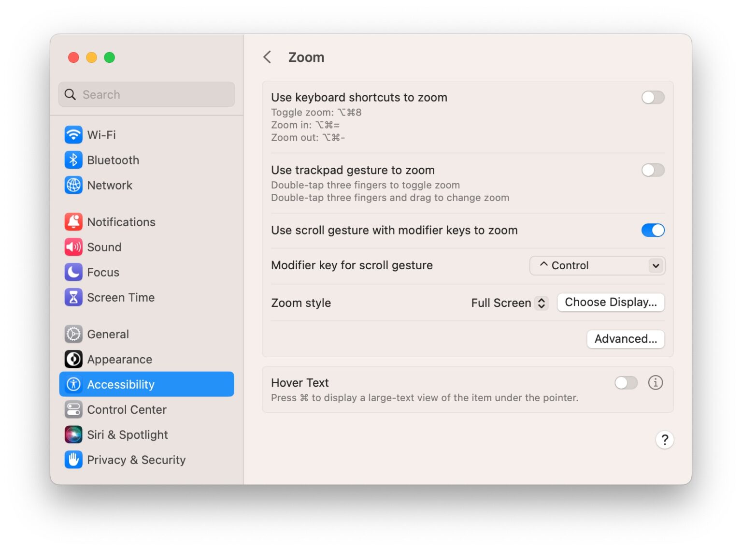
Task: Open the Screen Time hourglass icon
Action: [x=73, y=297]
